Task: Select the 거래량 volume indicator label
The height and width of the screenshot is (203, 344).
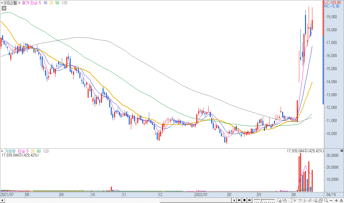Action: (10, 151)
